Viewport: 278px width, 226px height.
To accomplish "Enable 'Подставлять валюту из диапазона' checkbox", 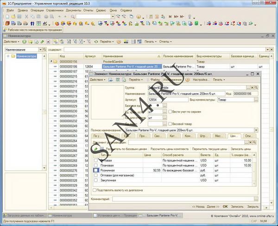I will [95, 190].
